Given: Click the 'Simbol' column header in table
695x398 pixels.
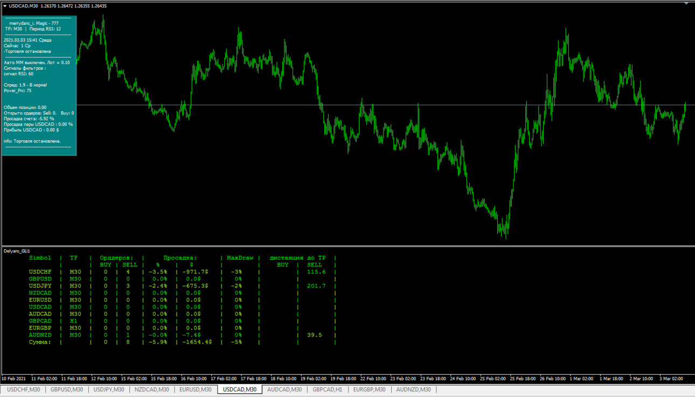Looking at the screenshot, I should [40, 258].
